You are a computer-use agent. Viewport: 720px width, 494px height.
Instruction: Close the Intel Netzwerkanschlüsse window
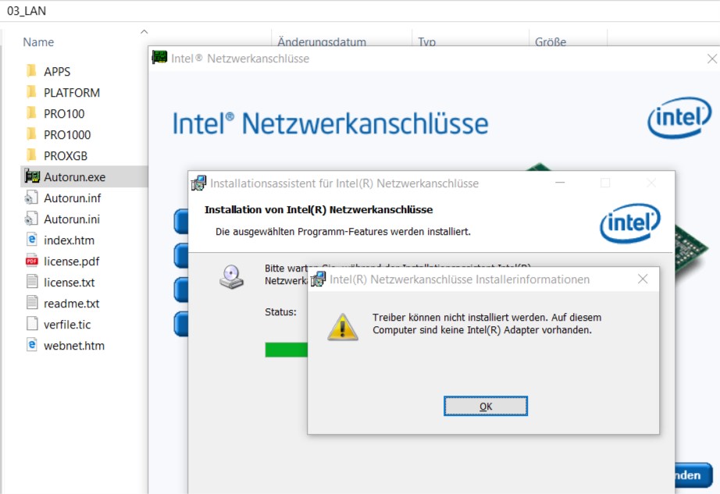[711, 59]
